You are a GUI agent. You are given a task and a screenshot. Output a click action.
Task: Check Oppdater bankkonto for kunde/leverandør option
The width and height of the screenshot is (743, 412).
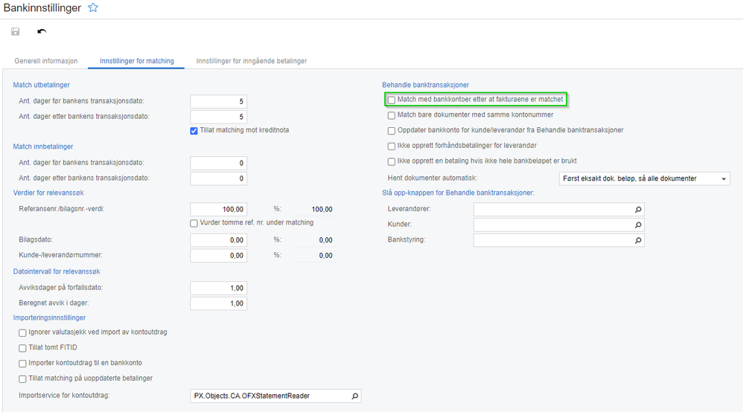tap(392, 131)
